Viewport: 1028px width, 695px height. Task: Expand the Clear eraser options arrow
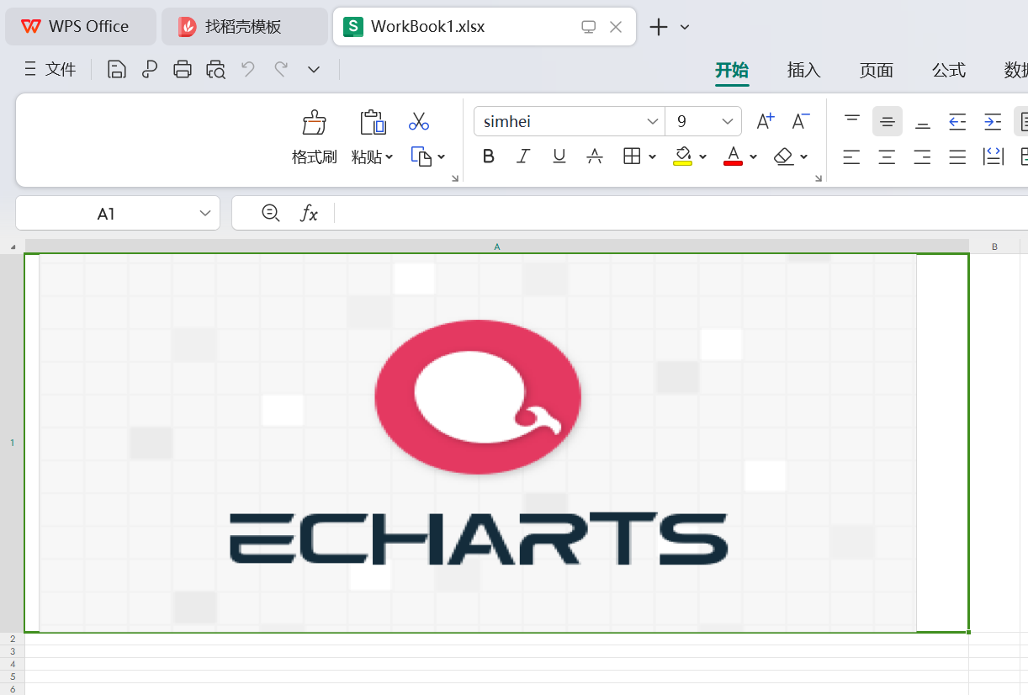(x=804, y=157)
